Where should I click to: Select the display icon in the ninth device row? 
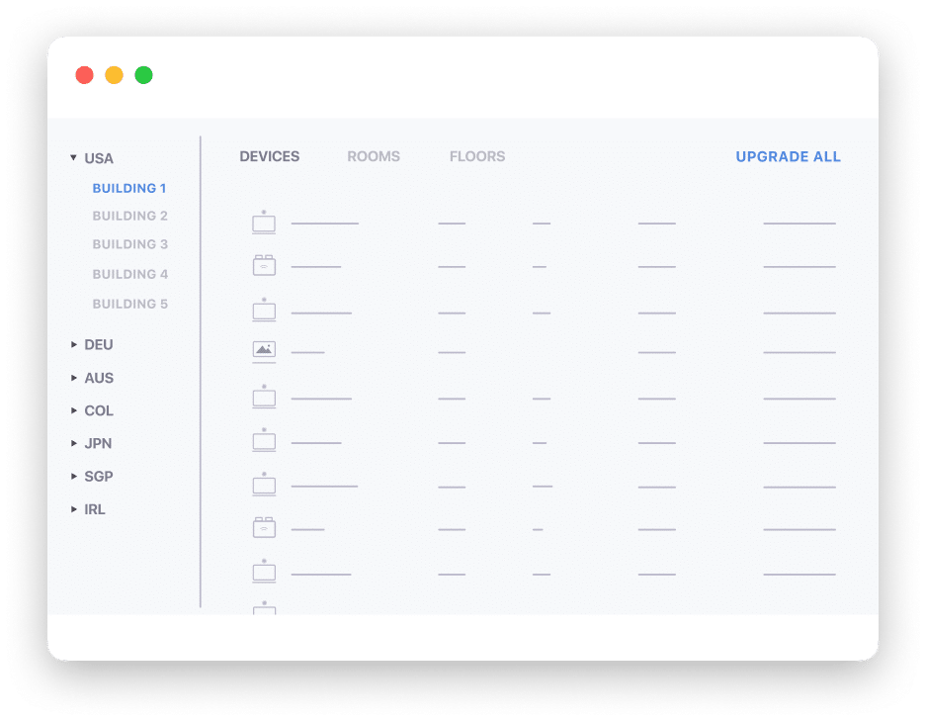[x=264, y=571]
